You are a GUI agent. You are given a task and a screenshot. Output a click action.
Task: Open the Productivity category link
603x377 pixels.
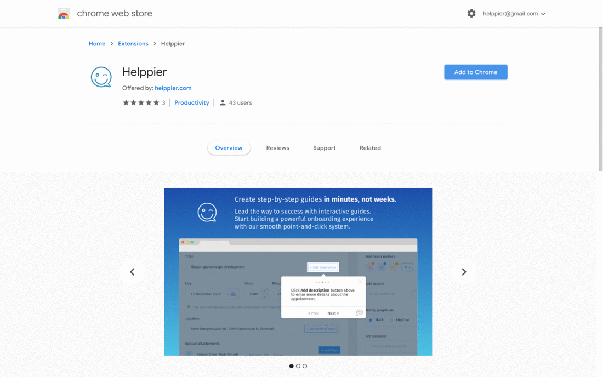click(191, 103)
